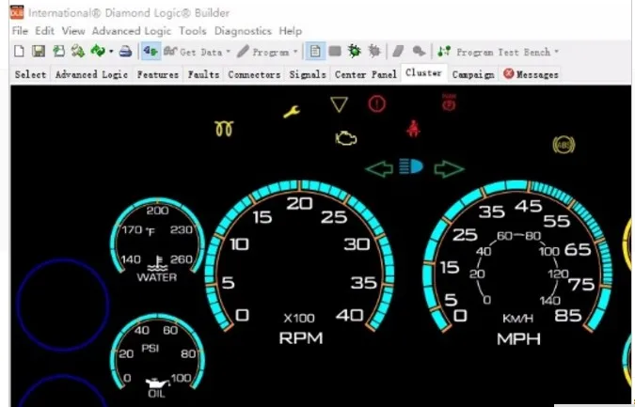Open the Messages tab

point(531,74)
